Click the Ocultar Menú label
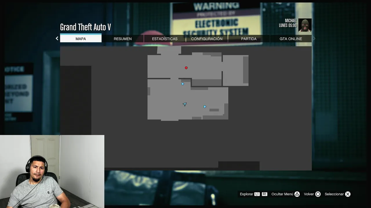This screenshot has width=371, height=208. click(x=282, y=194)
